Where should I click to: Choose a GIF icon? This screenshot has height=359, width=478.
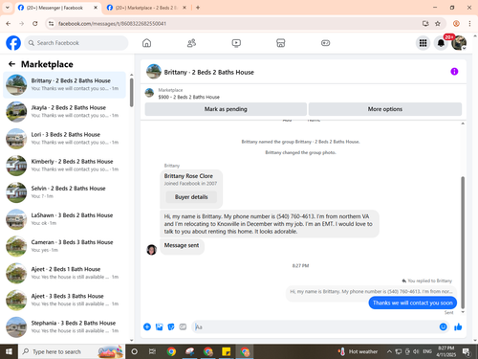[x=183, y=326]
